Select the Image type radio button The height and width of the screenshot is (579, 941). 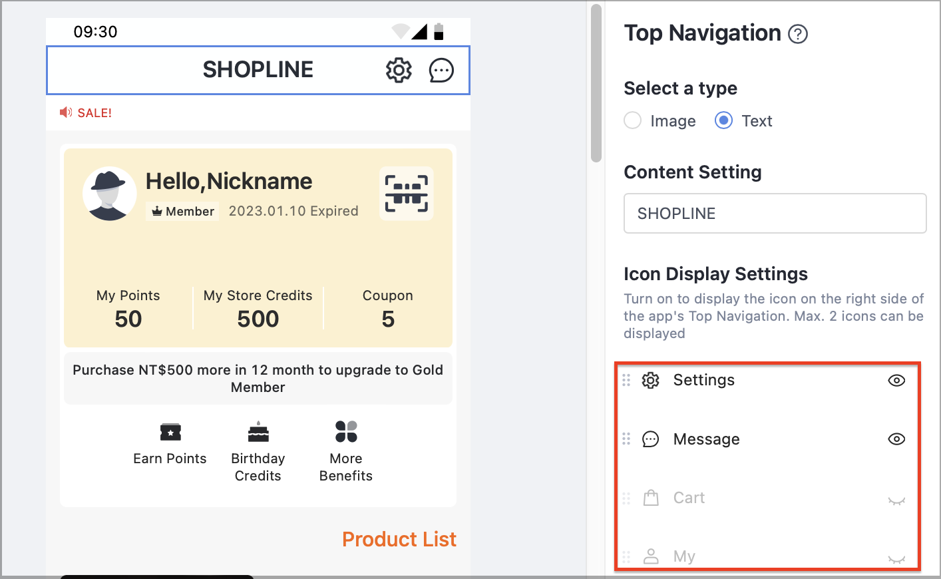(633, 120)
